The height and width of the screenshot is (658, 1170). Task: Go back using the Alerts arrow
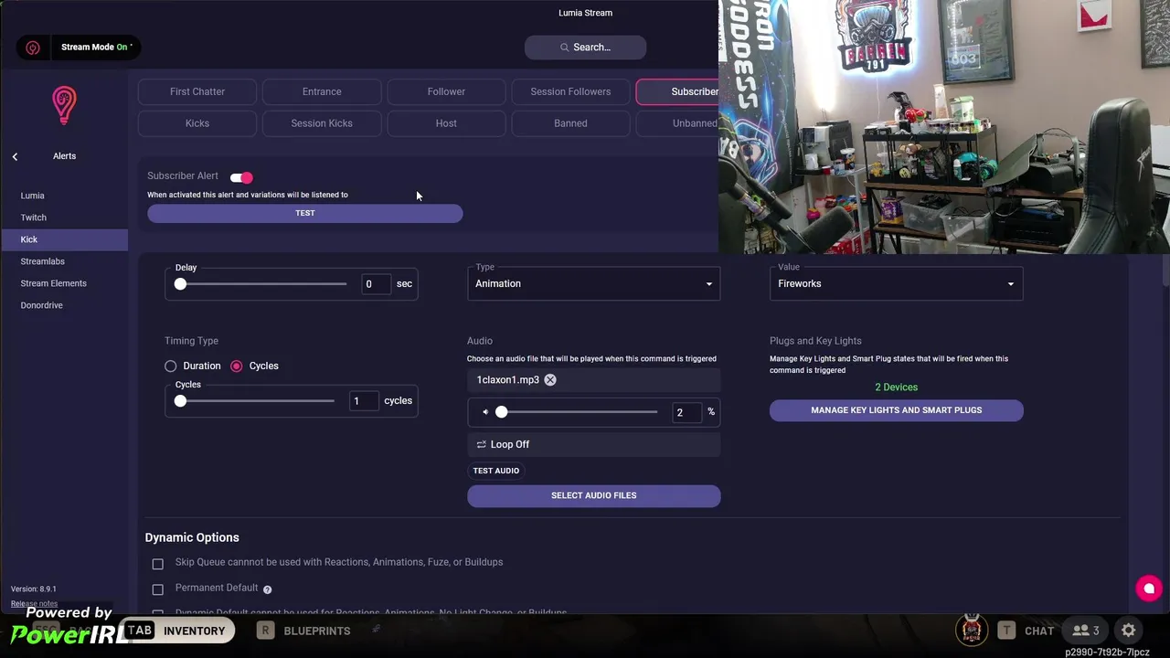click(x=15, y=156)
